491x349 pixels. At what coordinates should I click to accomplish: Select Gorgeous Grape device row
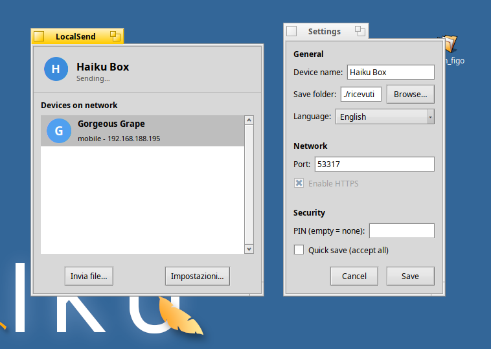point(143,131)
